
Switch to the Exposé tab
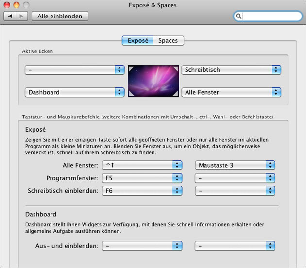tap(138, 41)
